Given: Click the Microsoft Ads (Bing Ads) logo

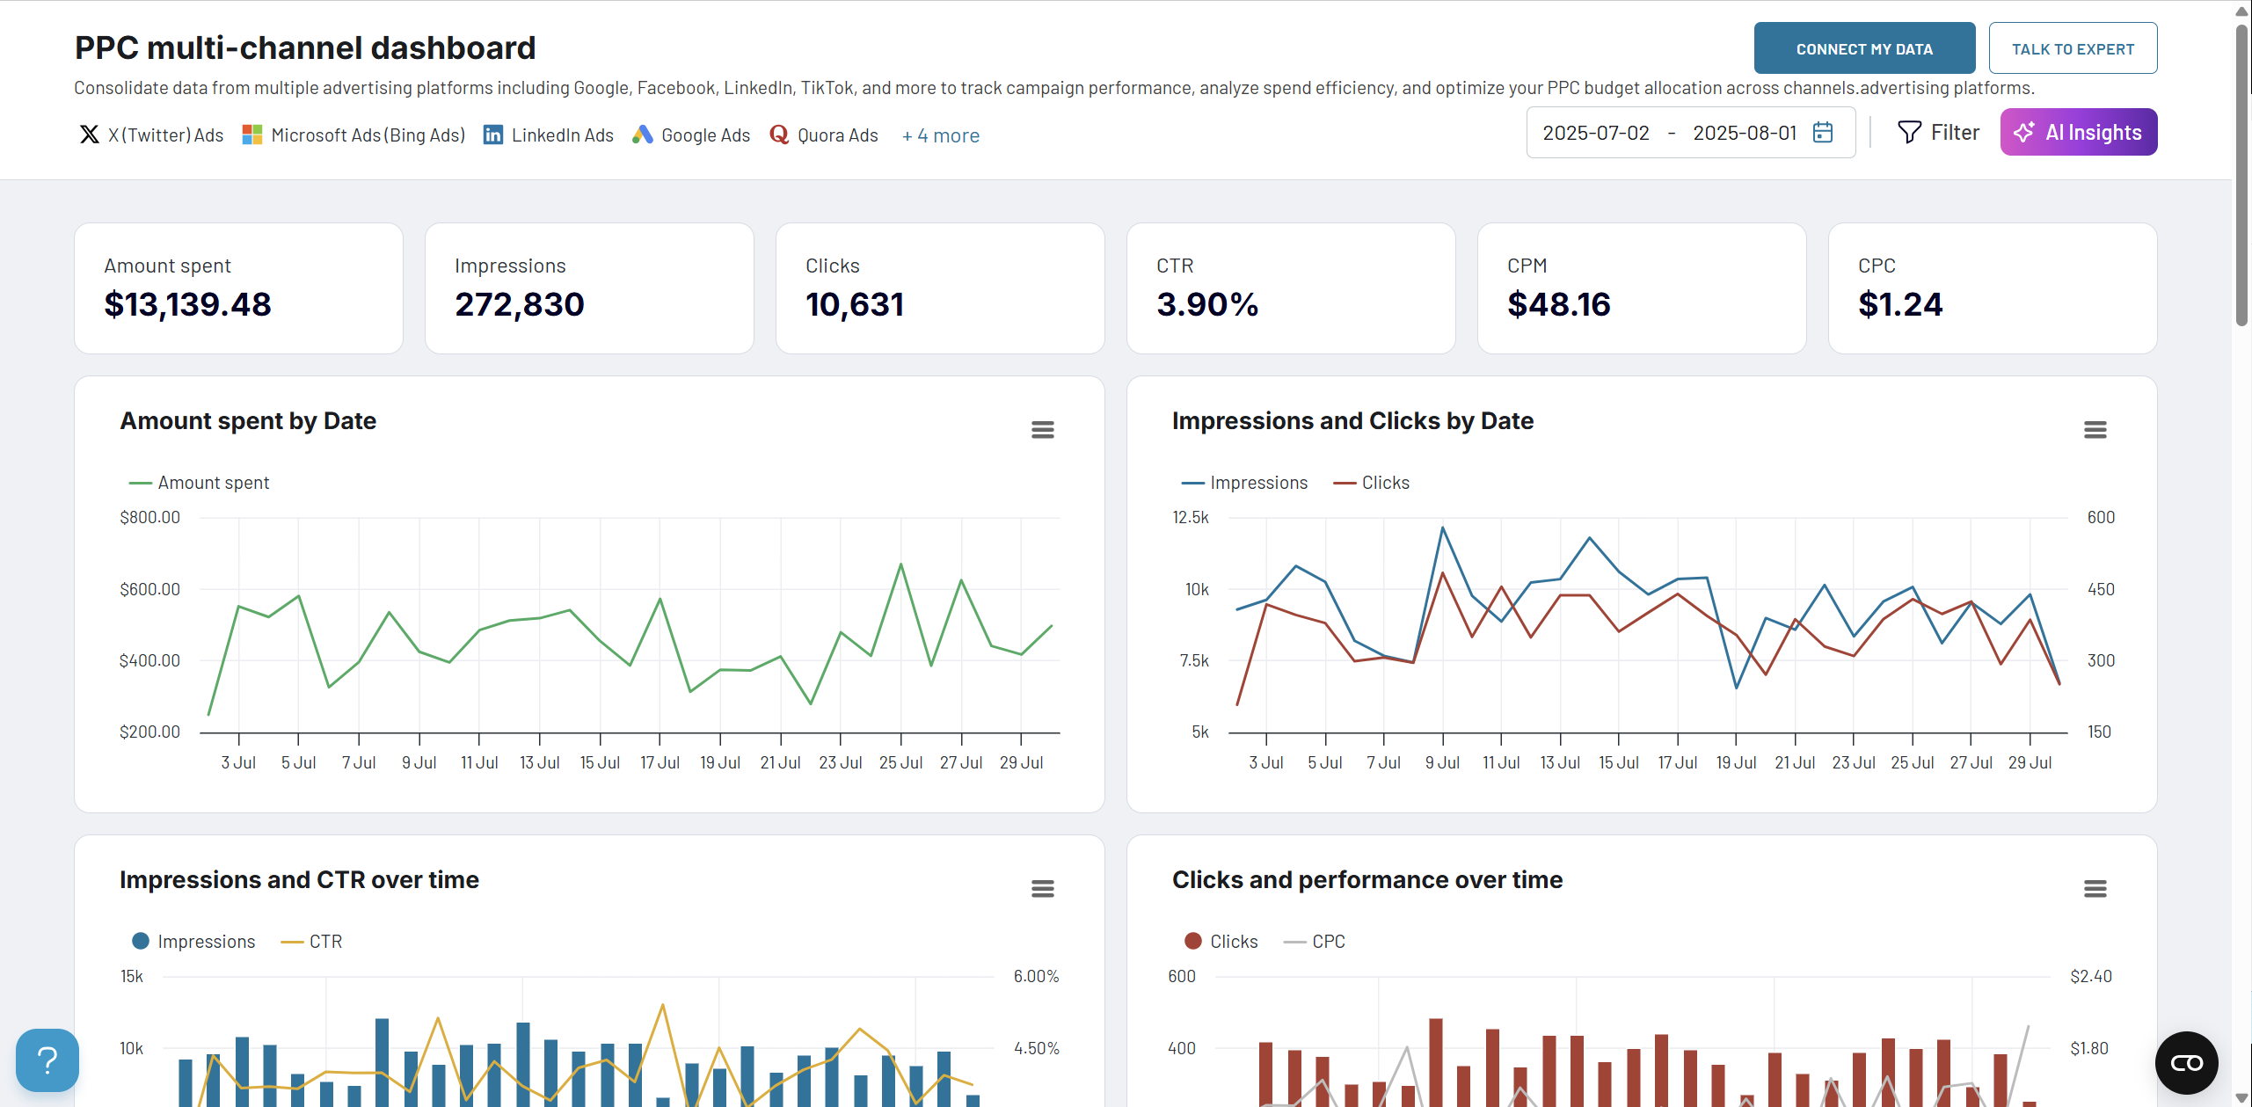Looking at the screenshot, I should click(x=252, y=135).
